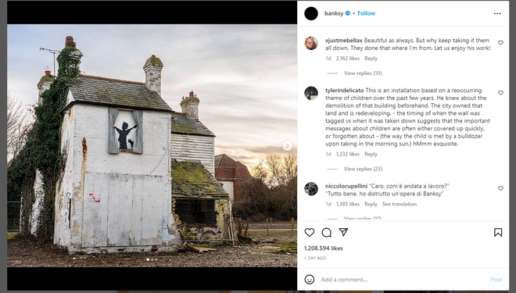See translation of Italian comment
Screen dimensions: 516x293
click(x=400, y=204)
